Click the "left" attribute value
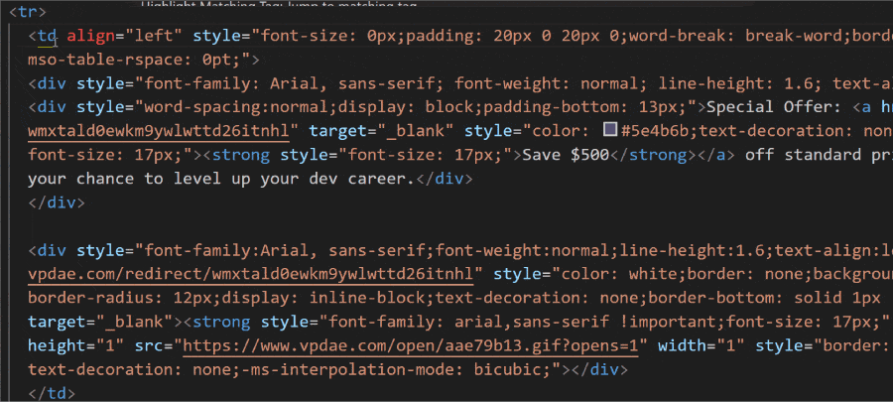Image resolution: width=893 pixels, height=402 pixels. (153, 37)
